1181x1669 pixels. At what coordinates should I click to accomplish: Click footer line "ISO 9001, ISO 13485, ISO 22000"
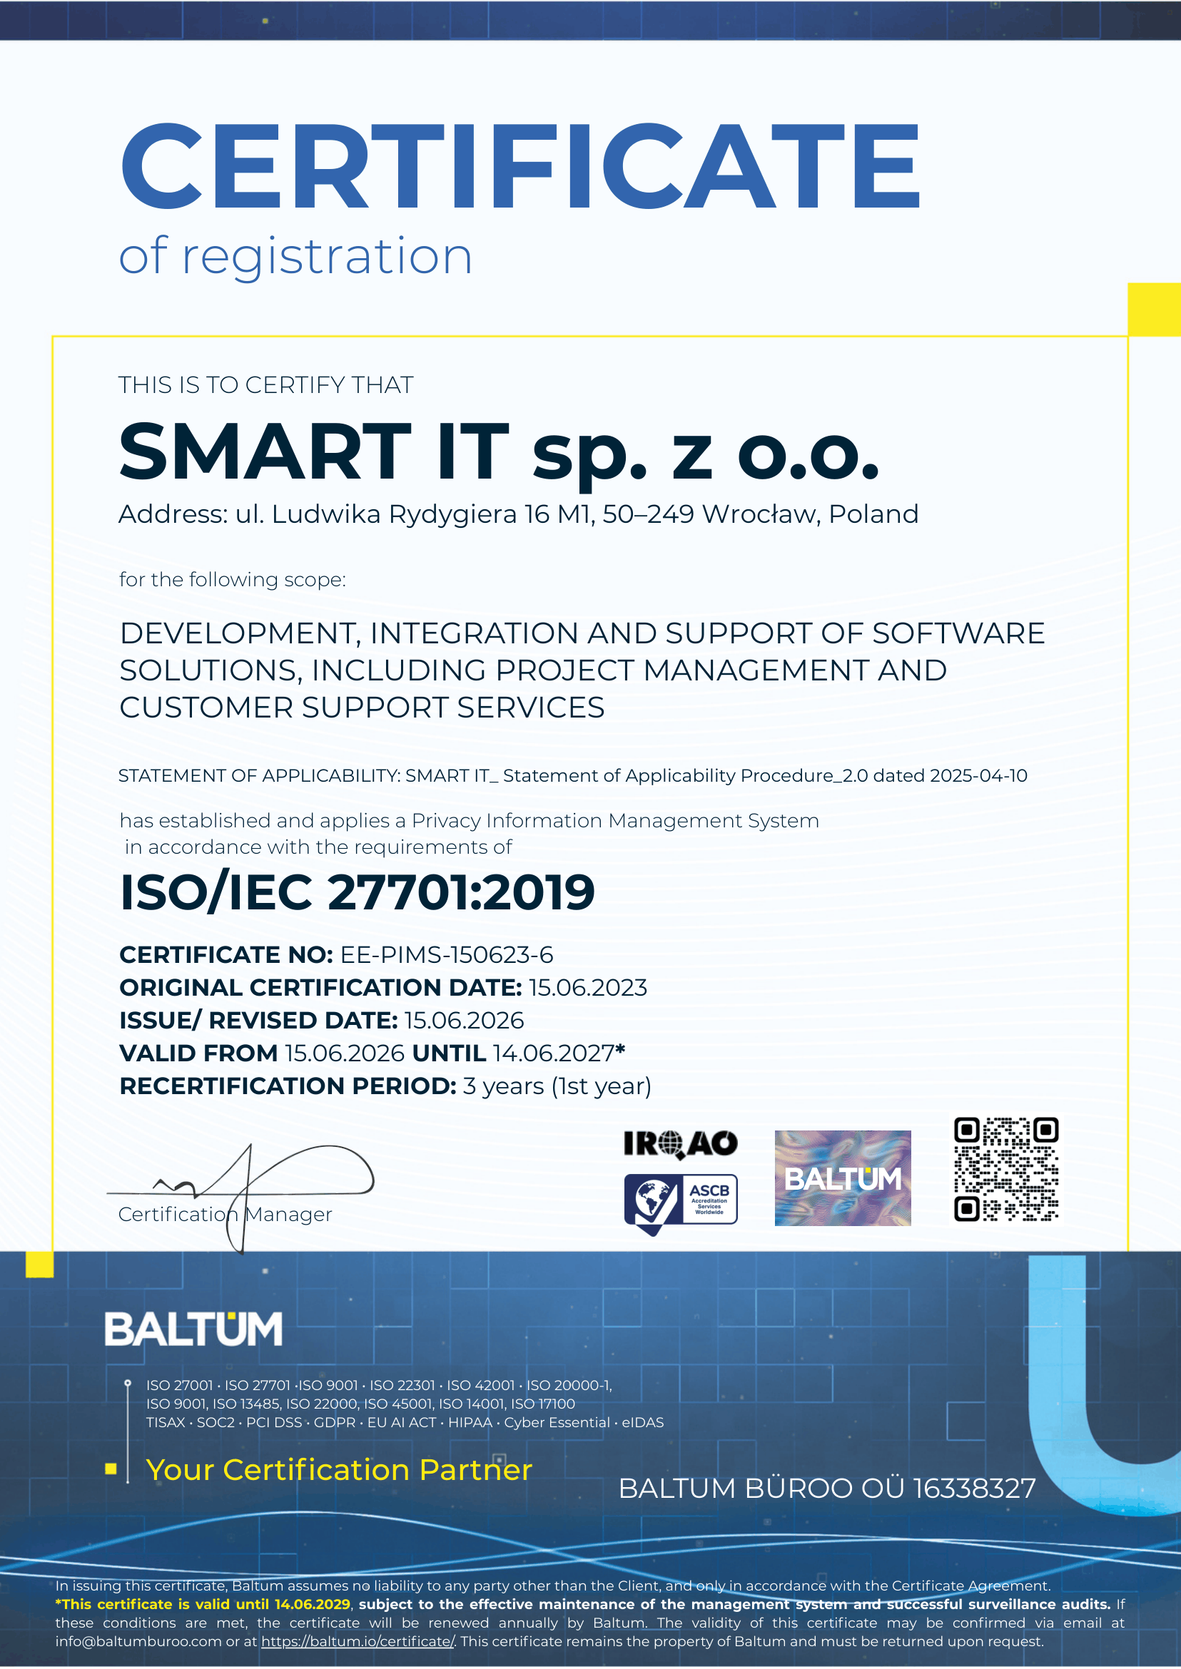tap(360, 1404)
